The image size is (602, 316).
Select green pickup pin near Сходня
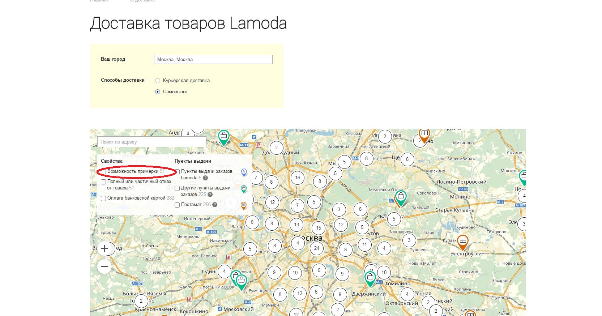224,137
